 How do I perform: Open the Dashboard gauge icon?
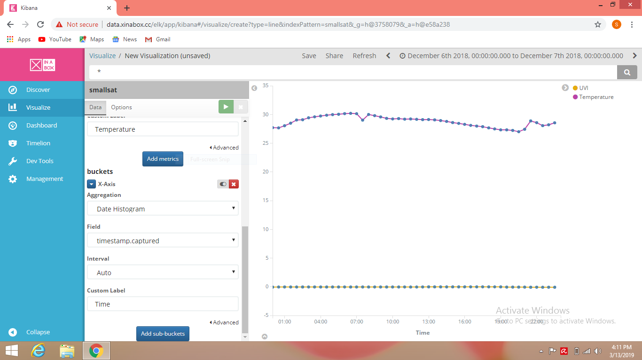[x=13, y=125]
